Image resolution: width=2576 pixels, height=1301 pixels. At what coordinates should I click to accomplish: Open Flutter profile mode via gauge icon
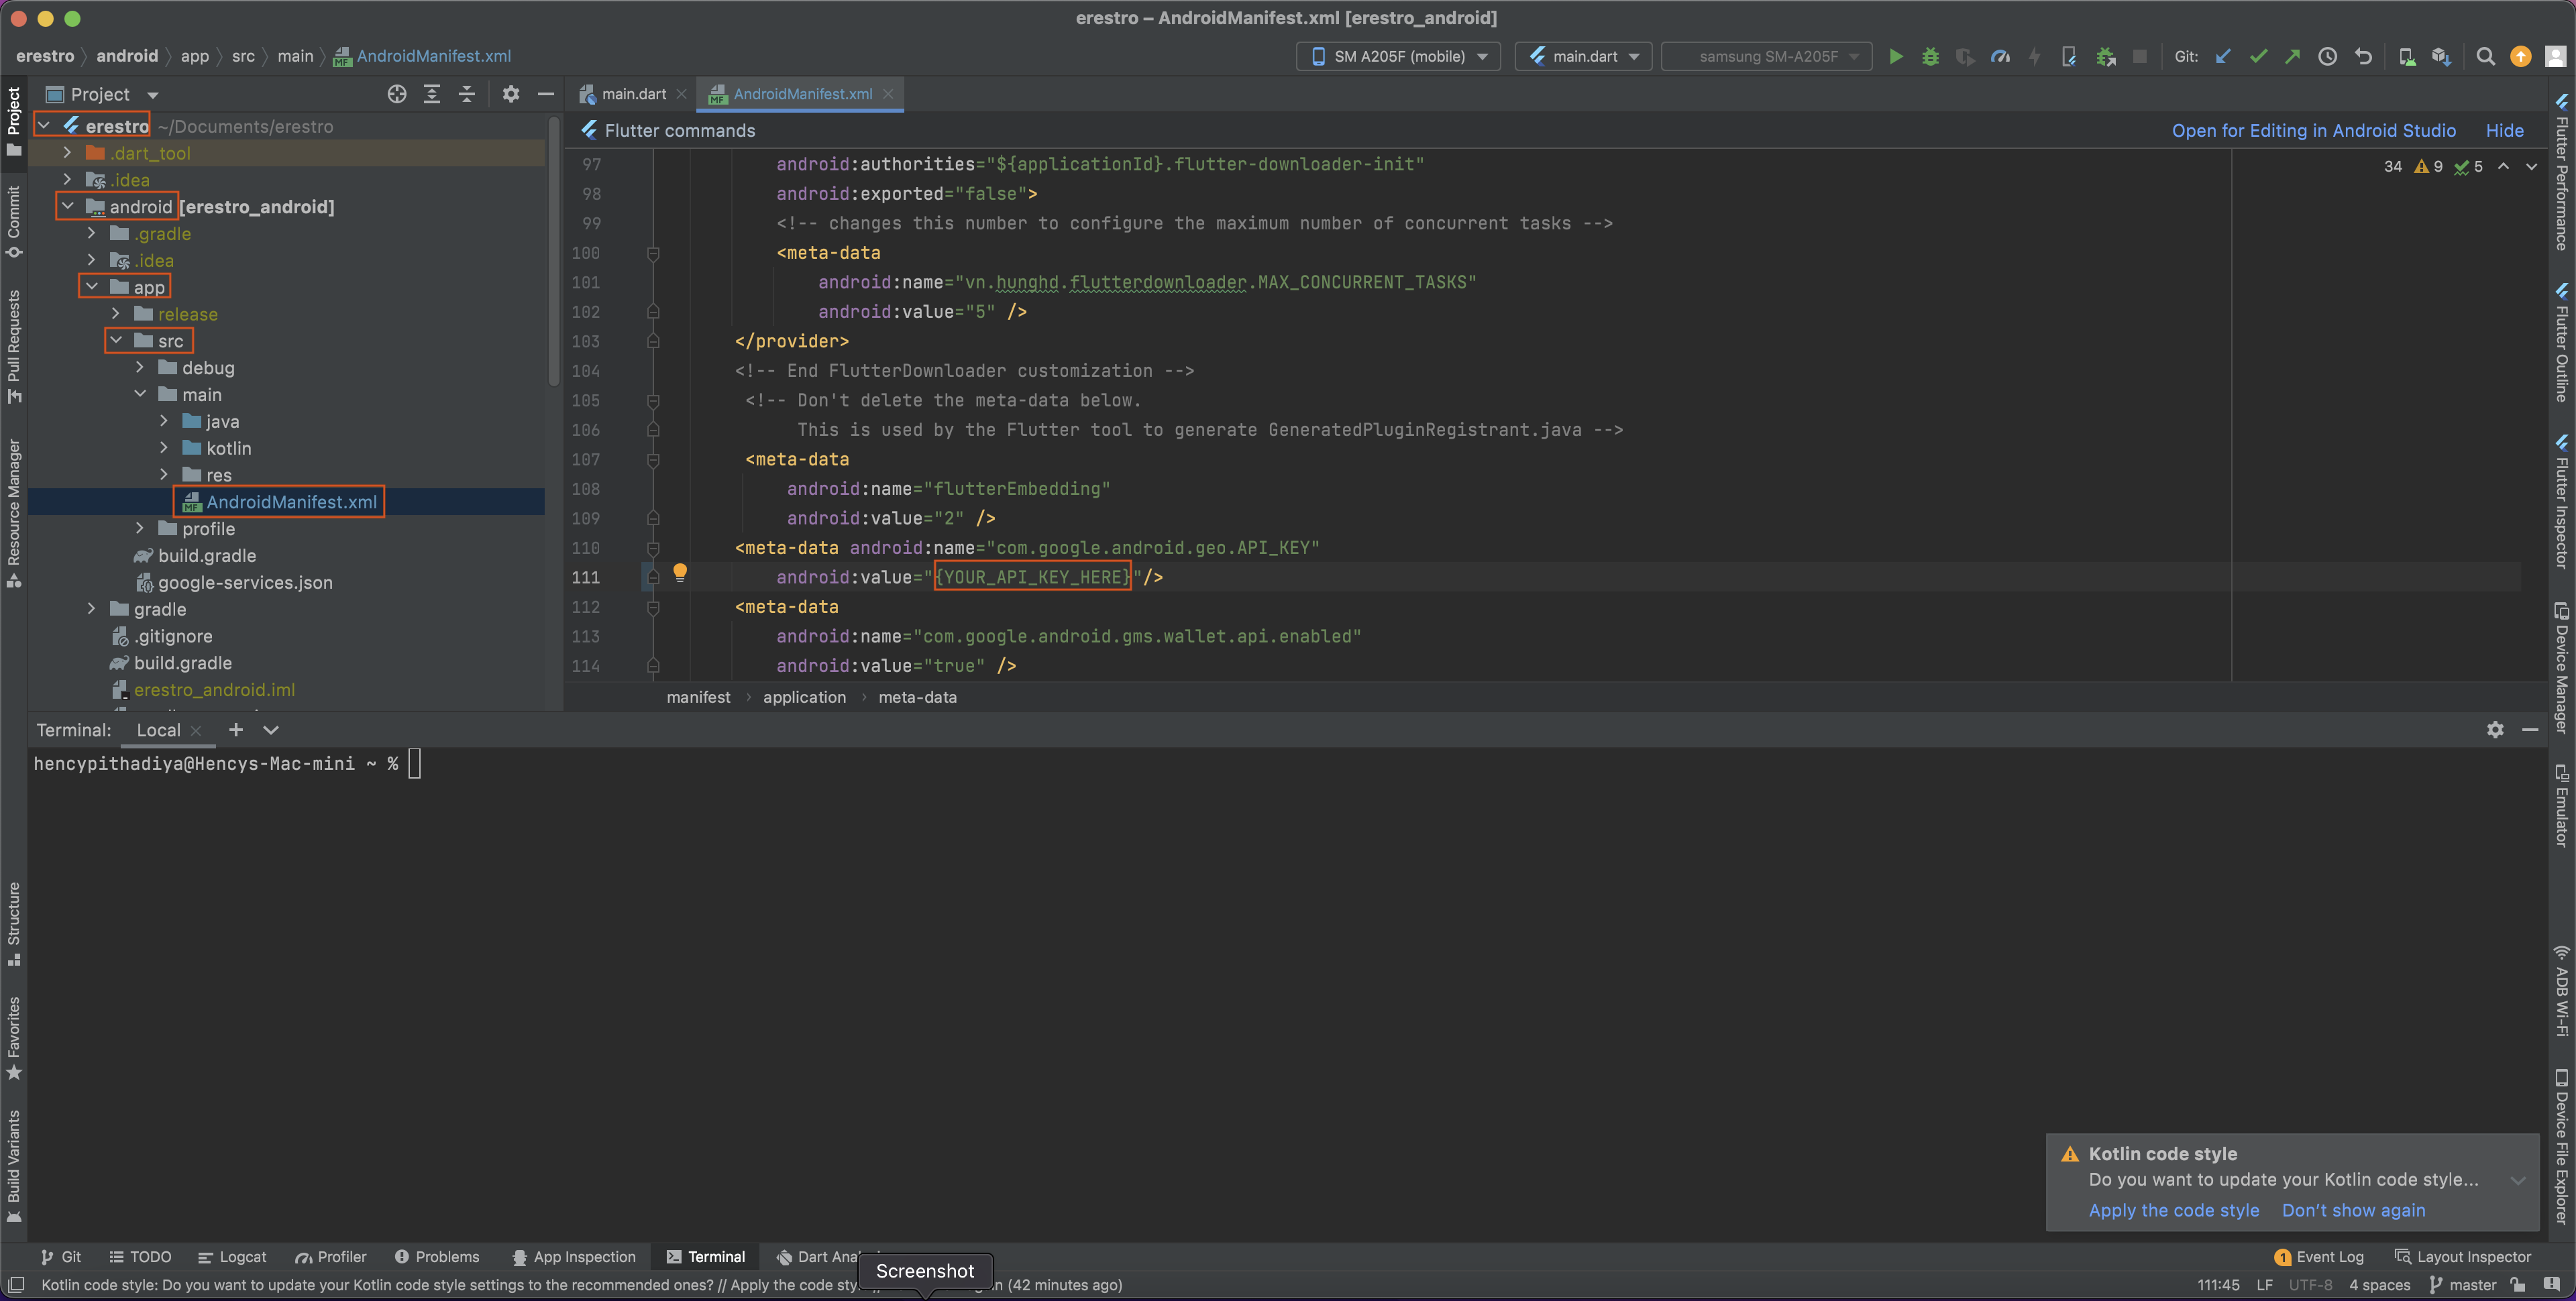coord(2000,56)
